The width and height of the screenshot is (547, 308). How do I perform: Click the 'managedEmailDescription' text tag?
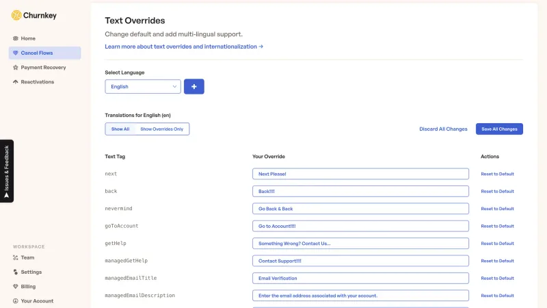(x=140, y=296)
